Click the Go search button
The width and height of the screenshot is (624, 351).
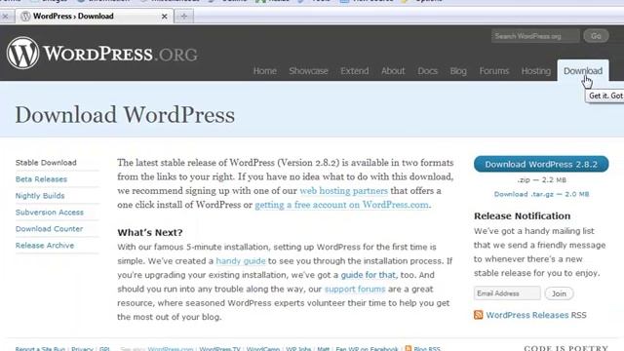pyautogui.click(x=596, y=36)
